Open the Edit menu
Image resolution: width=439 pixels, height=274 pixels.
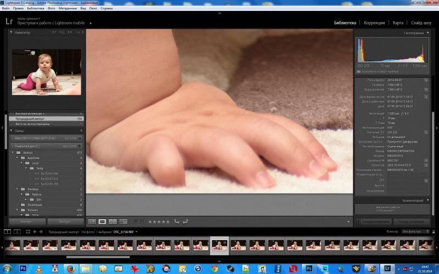coord(18,8)
